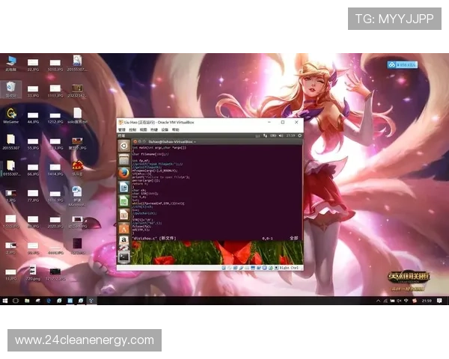Open the Ubuntu sound volume indicator
This screenshot has width=449, height=359.
[x=282, y=135]
